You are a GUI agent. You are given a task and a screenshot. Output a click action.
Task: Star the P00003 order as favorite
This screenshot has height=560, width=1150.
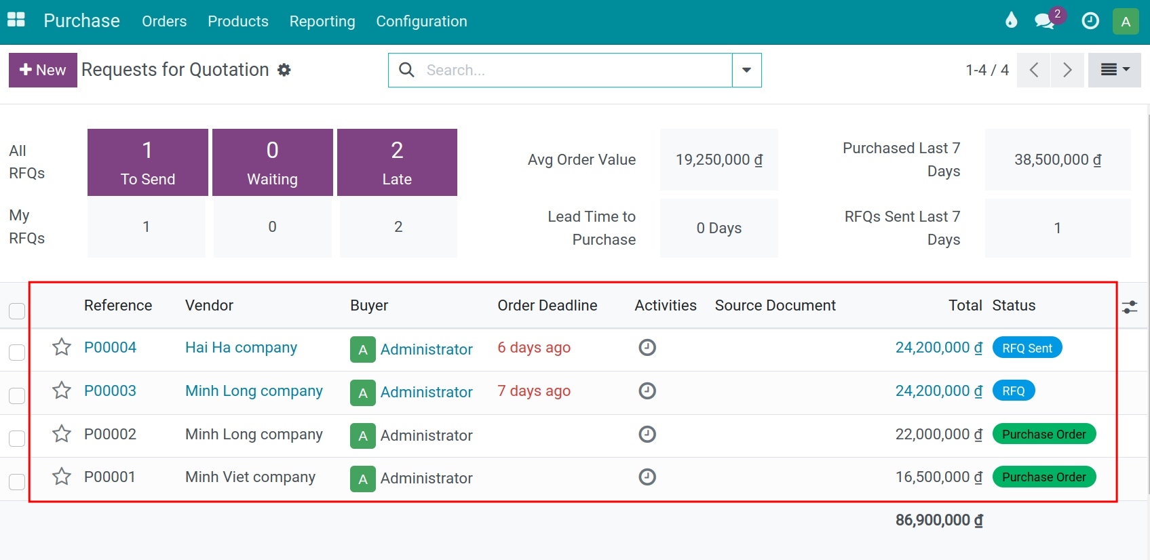[62, 391]
